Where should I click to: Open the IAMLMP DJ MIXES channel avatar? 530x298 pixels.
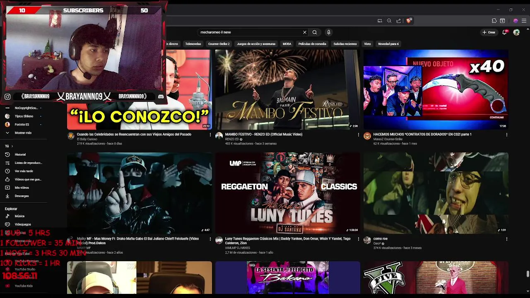219,240
